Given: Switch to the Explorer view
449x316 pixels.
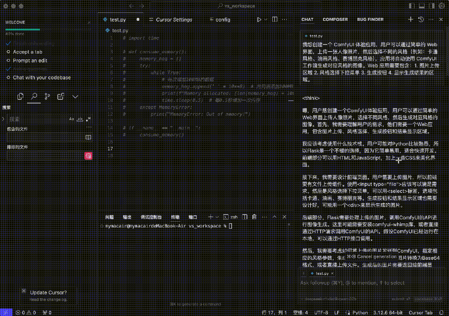Looking at the screenshot, I should coord(21,96).
